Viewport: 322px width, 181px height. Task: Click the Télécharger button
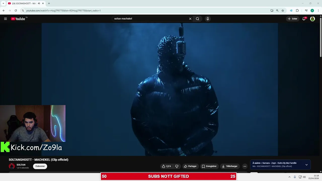tap(229, 166)
